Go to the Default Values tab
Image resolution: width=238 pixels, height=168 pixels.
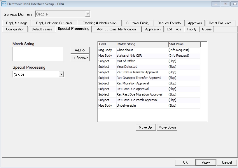coord(42,29)
